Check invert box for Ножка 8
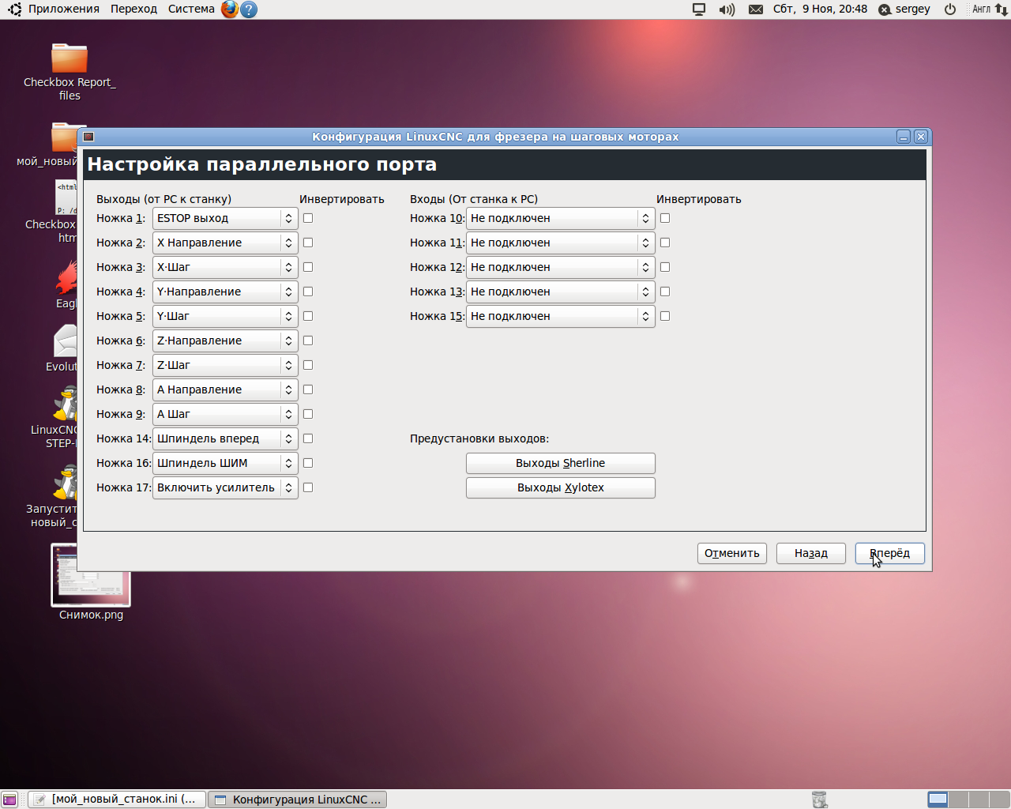The image size is (1011, 809). [308, 389]
